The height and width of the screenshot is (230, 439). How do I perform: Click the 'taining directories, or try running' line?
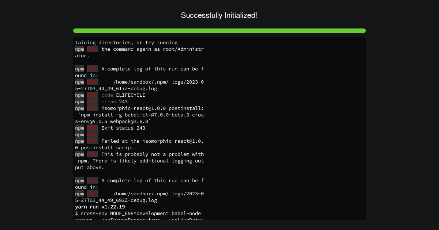pyautogui.click(x=126, y=42)
